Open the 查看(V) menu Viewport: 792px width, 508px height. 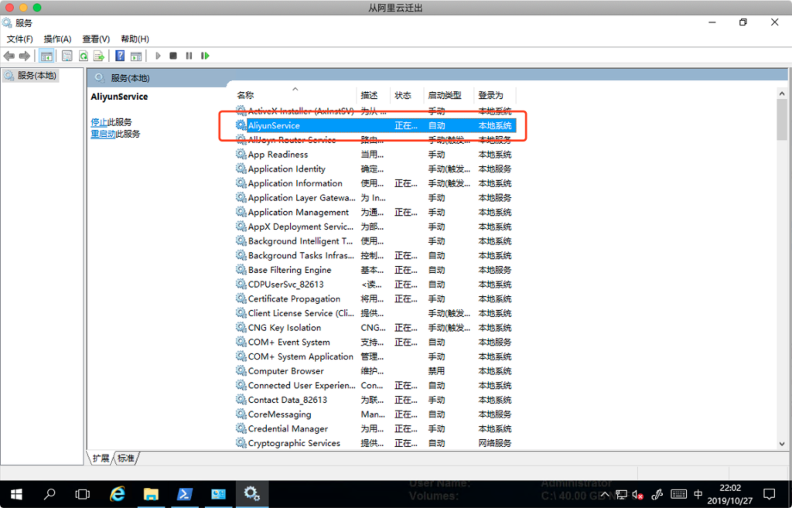96,39
